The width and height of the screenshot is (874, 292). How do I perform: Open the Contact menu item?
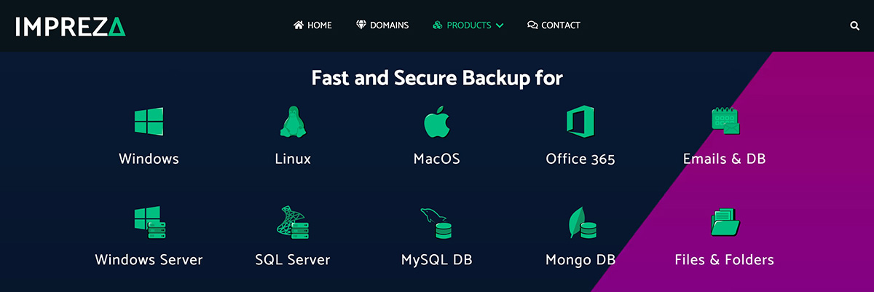click(554, 25)
